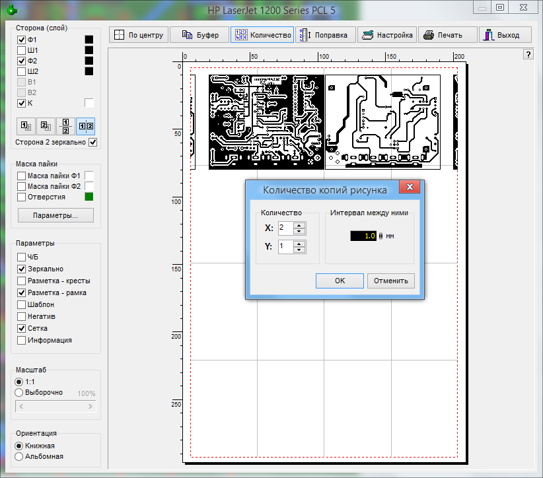This screenshot has height=478, width=543.
Task: Confirm dialog with OK button
Action: 340,281
